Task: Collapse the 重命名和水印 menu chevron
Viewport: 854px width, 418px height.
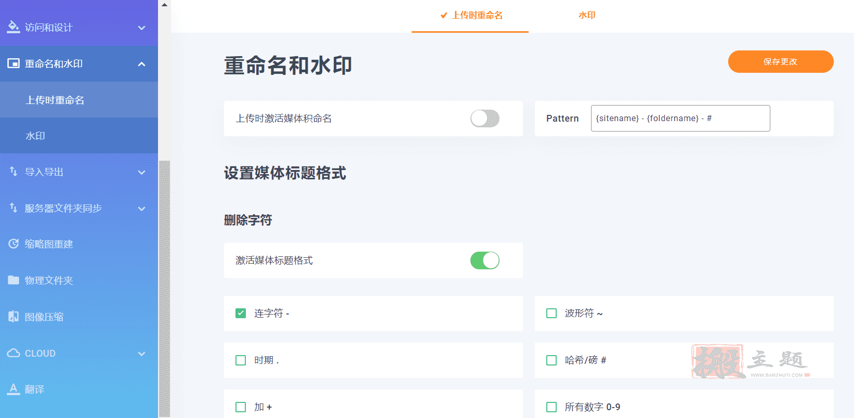Action: click(x=141, y=64)
